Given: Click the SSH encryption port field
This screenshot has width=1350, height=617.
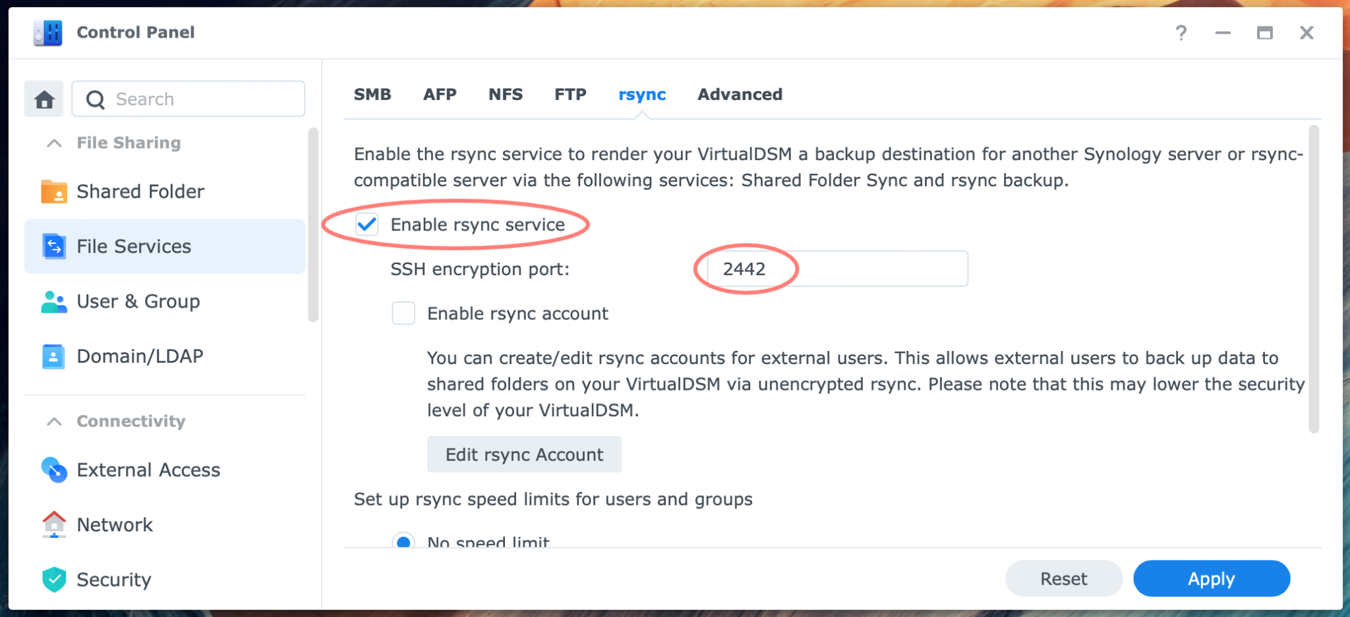Looking at the screenshot, I should click(835, 269).
